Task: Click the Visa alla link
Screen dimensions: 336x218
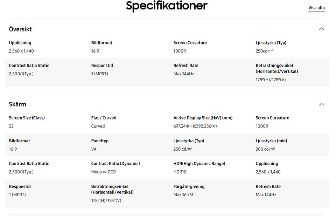Action: pos(316,8)
